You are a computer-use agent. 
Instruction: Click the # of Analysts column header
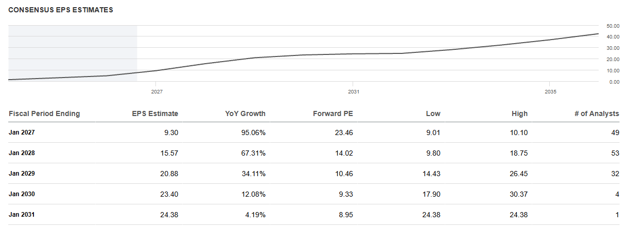597,113
